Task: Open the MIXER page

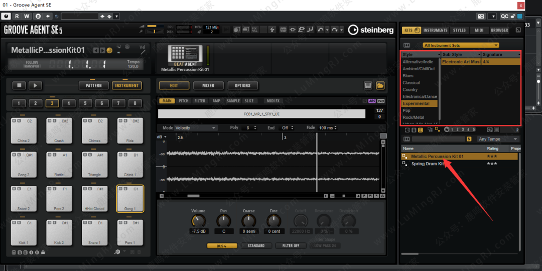Action: (208, 85)
